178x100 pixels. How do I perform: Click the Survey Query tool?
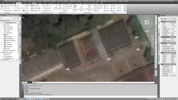click(x=9, y=6)
